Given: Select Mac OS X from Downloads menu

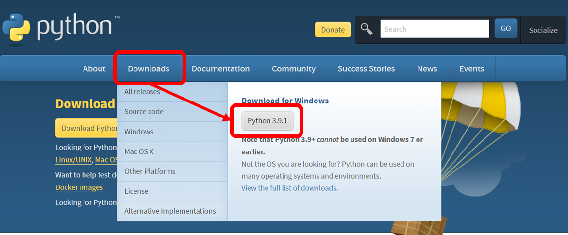Looking at the screenshot, I should pos(172,151).
